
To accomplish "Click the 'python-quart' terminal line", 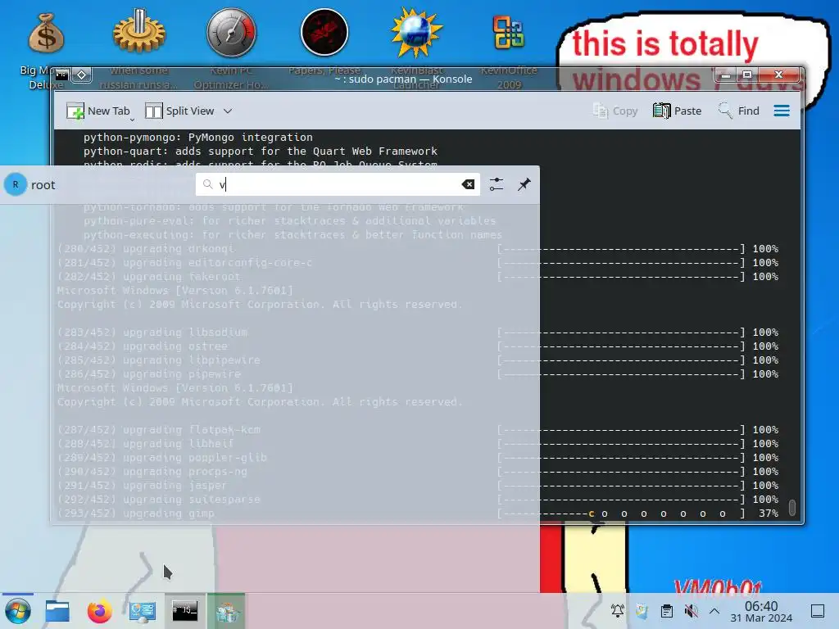I will 260,152.
